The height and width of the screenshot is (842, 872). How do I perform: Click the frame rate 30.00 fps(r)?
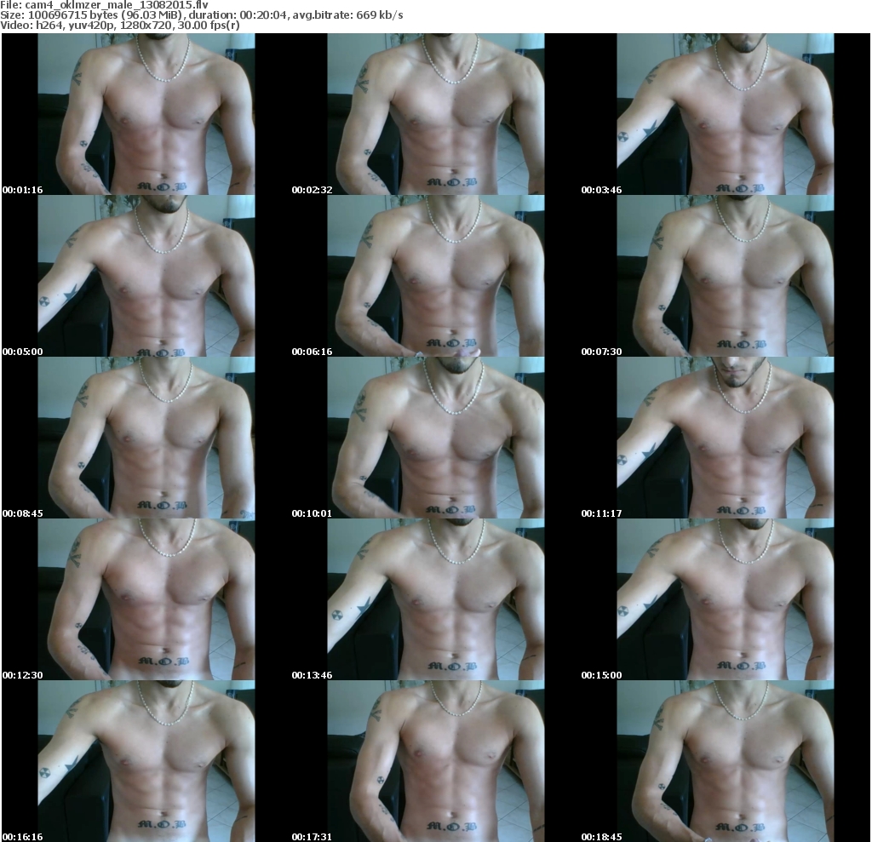[207, 25]
